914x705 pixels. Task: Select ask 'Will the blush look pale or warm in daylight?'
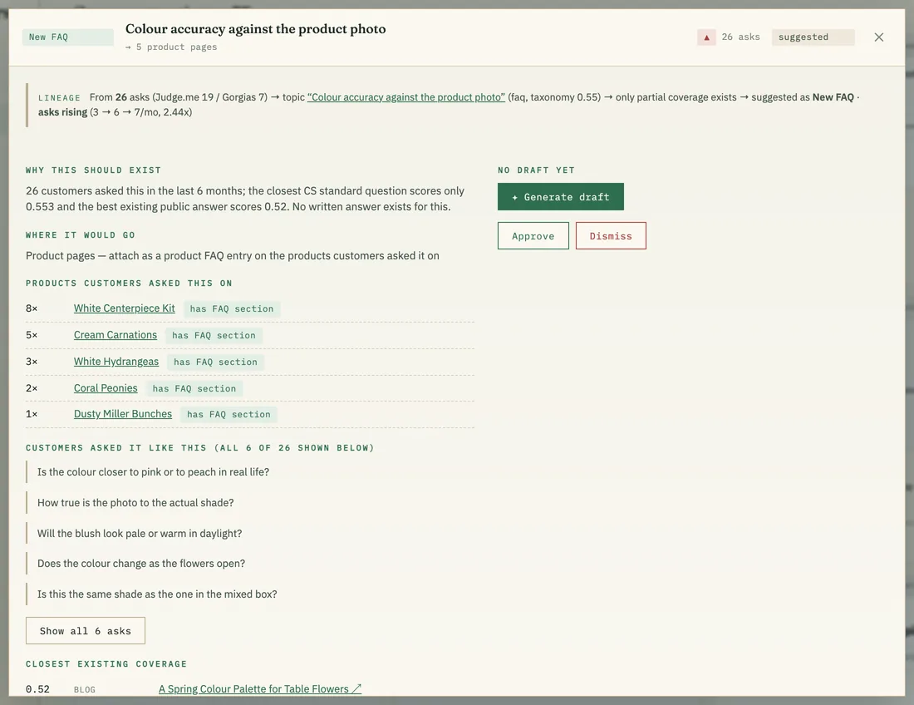click(140, 534)
